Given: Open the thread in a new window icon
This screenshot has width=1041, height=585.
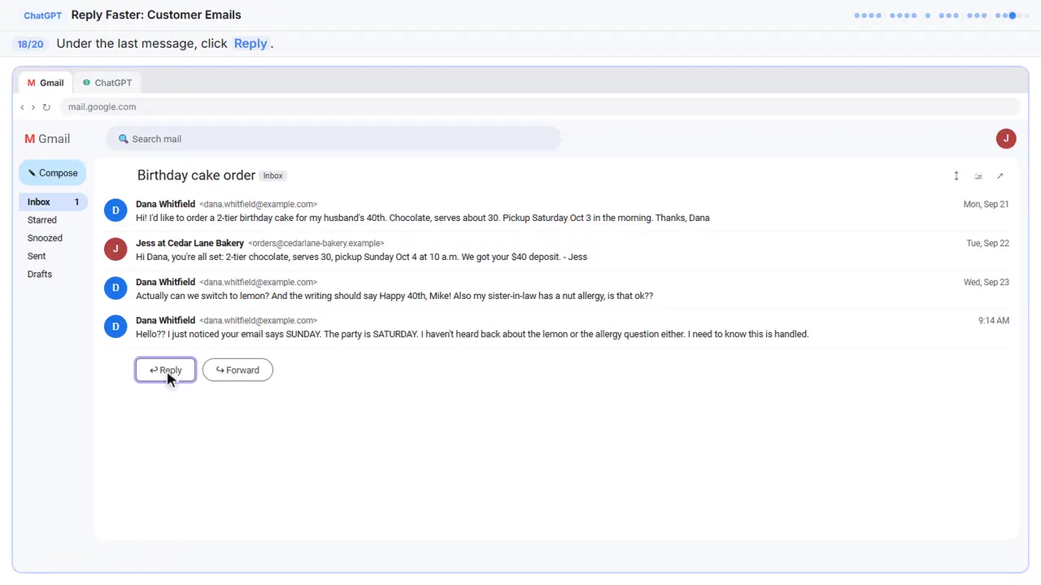Looking at the screenshot, I should (1000, 175).
